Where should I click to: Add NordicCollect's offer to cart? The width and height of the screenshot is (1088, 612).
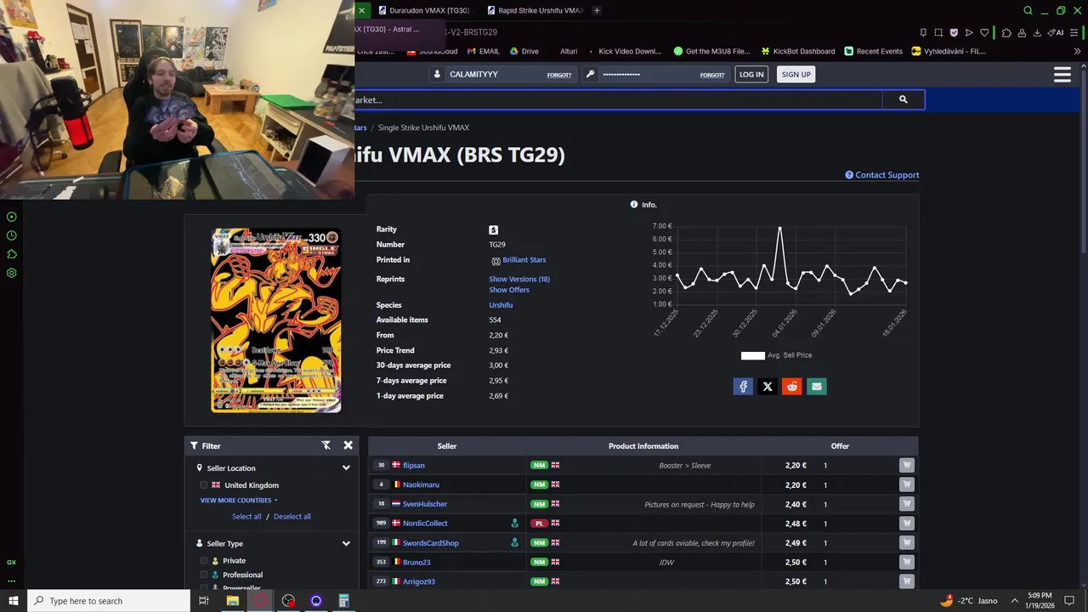coord(907,524)
